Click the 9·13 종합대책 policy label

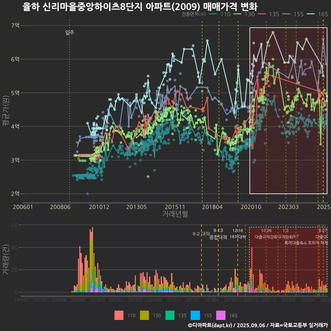[218, 234]
